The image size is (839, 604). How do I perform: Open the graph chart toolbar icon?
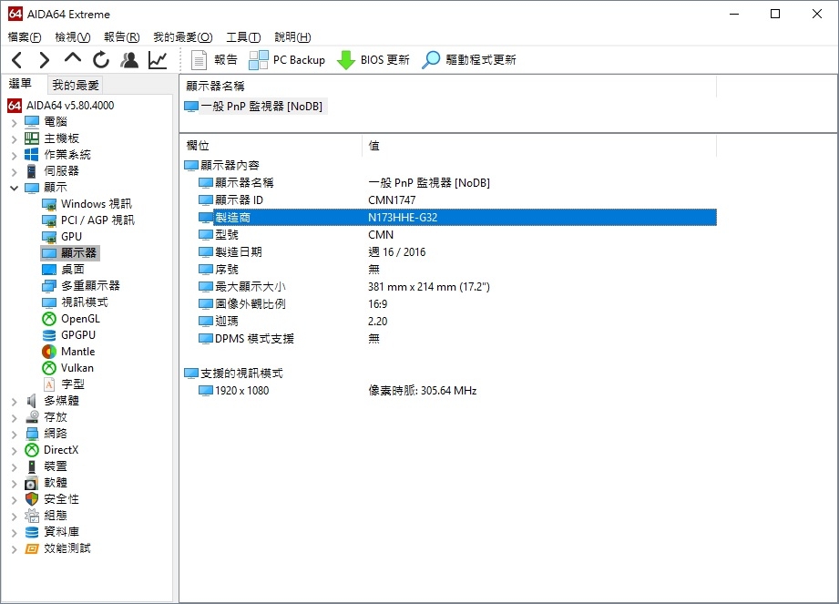[x=158, y=60]
